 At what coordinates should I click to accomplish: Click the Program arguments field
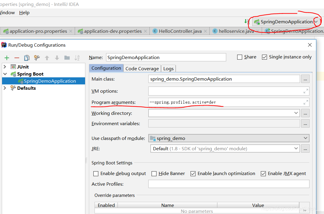click(229, 102)
